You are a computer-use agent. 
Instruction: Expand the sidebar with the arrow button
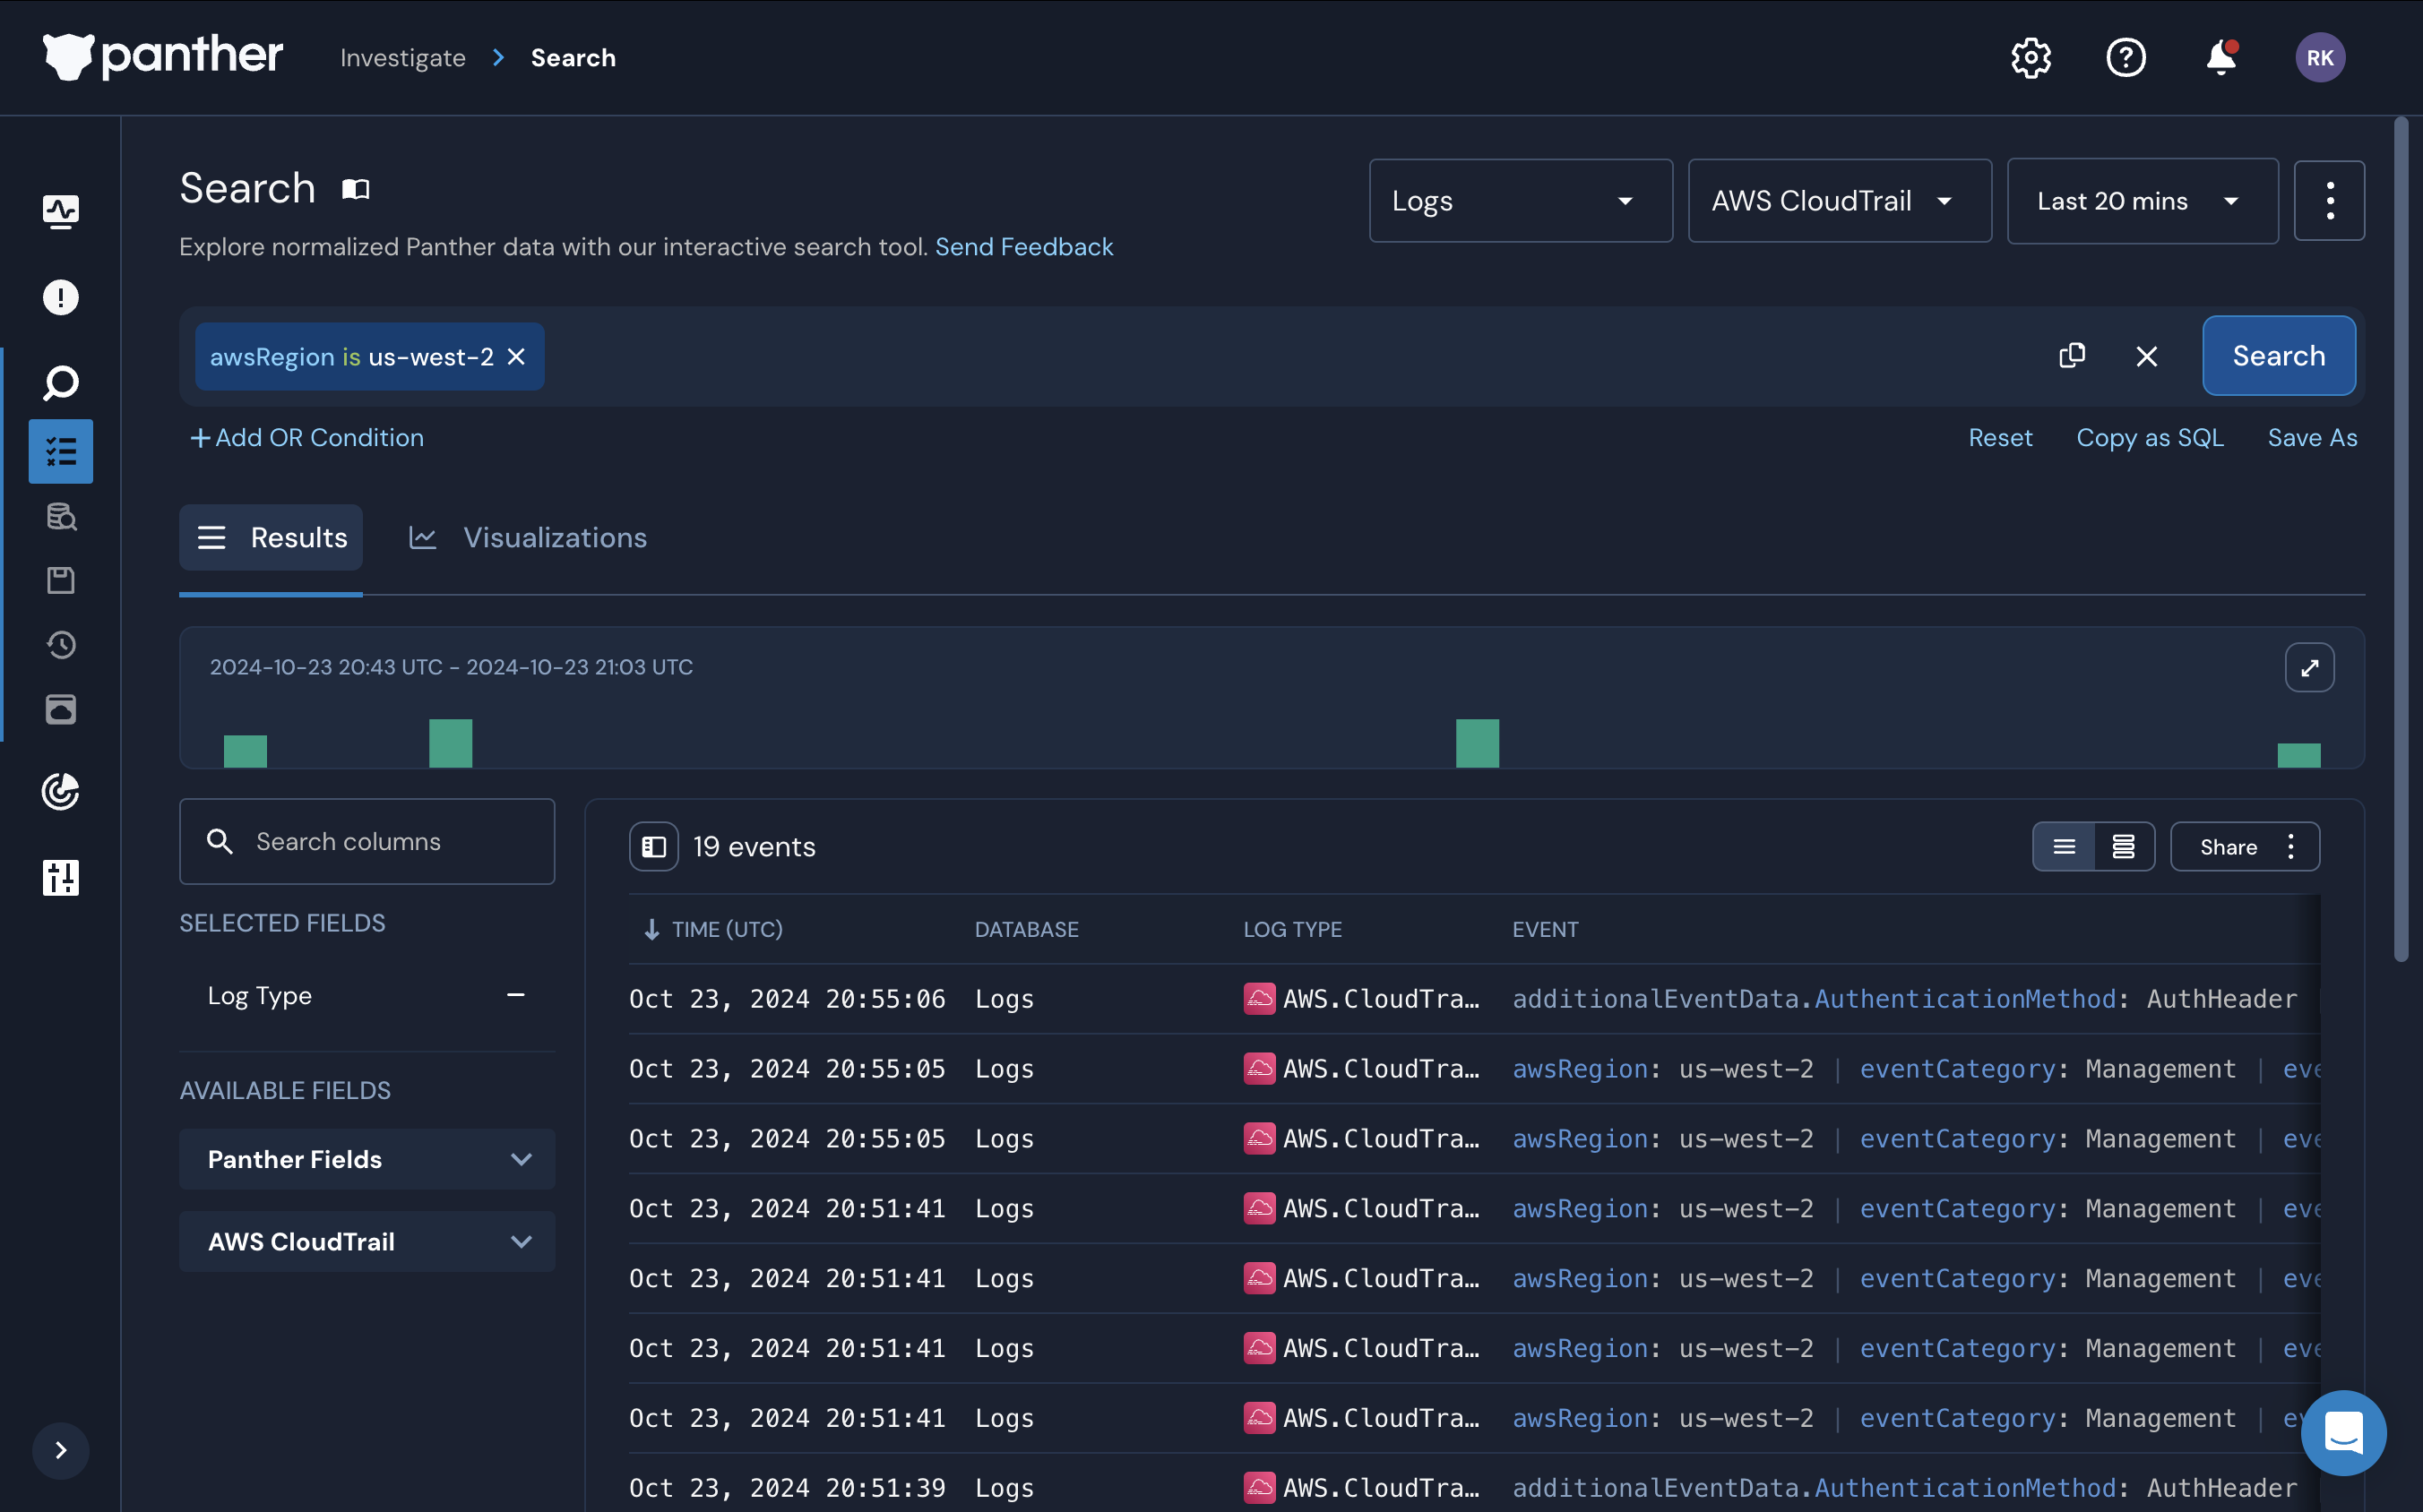coord(61,1450)
